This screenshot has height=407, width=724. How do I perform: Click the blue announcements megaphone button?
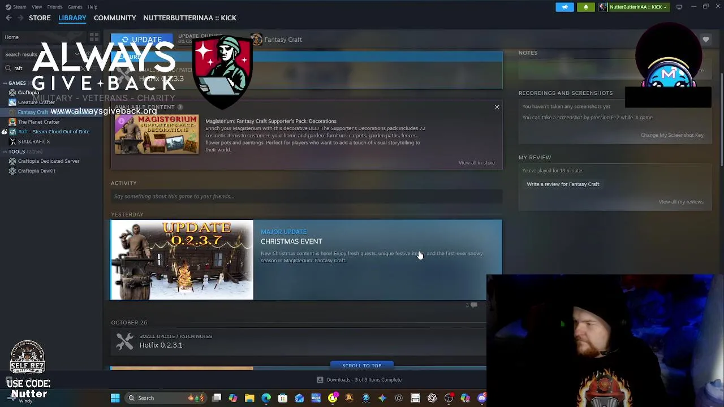point(564,7)
